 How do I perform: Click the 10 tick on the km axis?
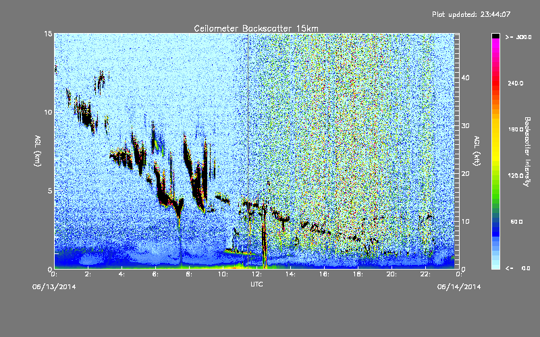(x=48, y=112)
